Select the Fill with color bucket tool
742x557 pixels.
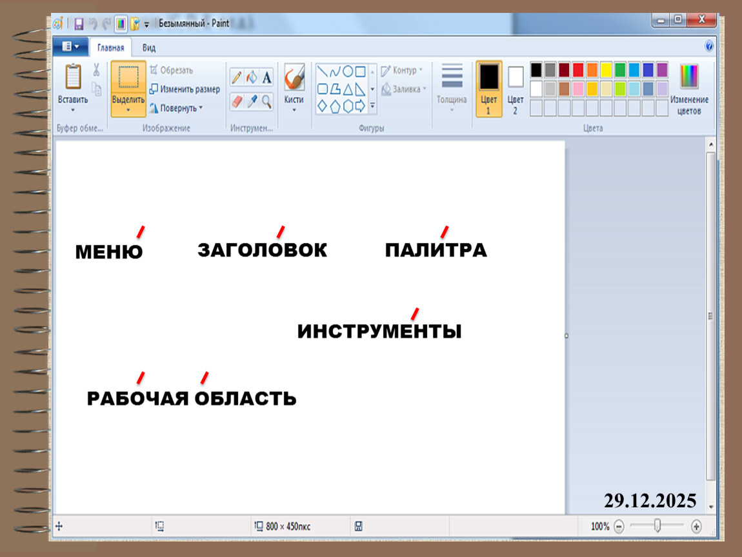coord(252,78)
